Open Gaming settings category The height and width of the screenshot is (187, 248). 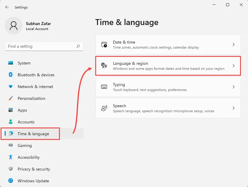point(44,145)
